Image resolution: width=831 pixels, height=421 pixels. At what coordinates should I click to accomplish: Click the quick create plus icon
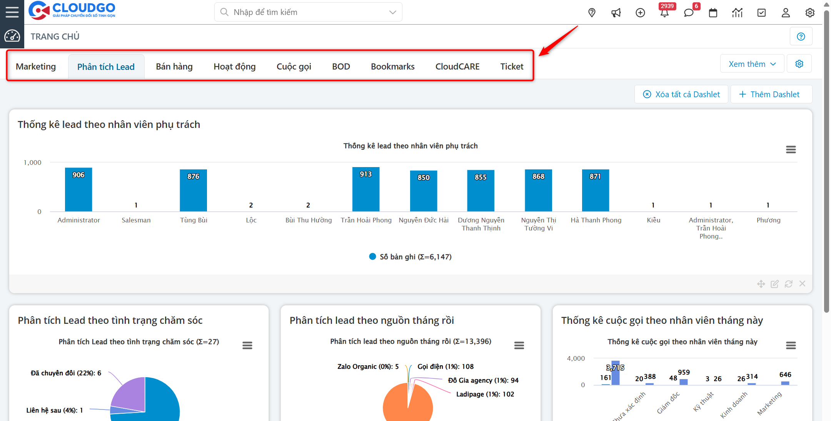pos(640,13)
